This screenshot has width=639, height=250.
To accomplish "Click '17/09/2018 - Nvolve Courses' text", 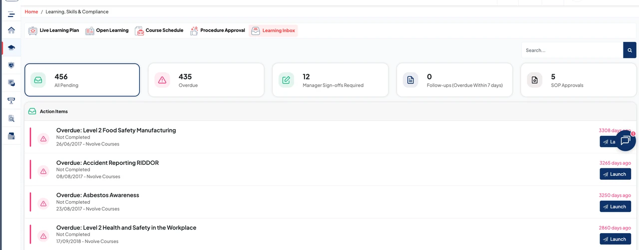I will (x=87, y=242).
